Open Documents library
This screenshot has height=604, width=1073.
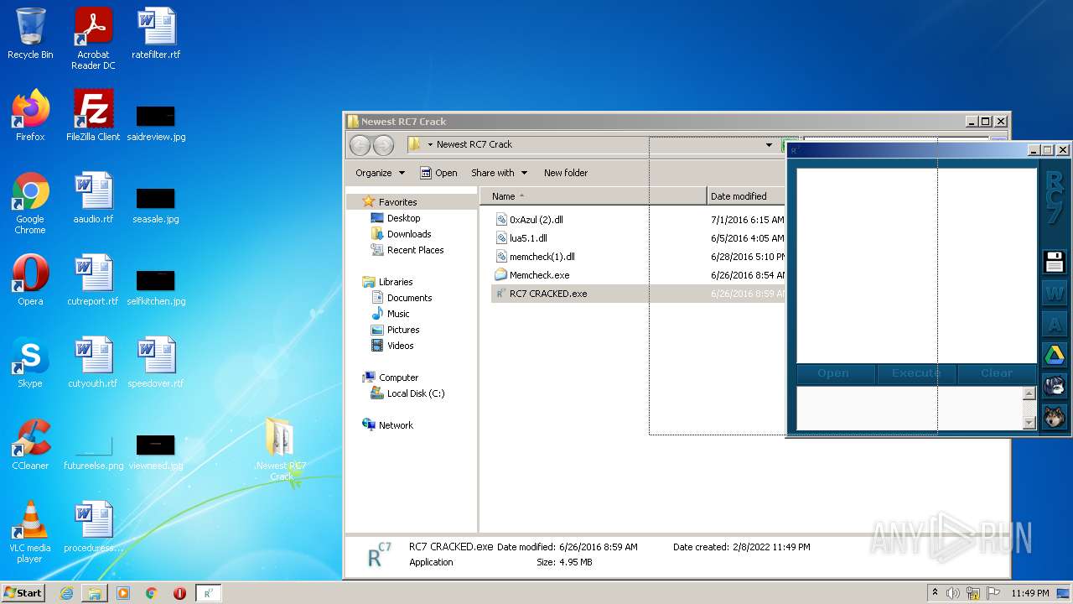[x=409, y=298]
